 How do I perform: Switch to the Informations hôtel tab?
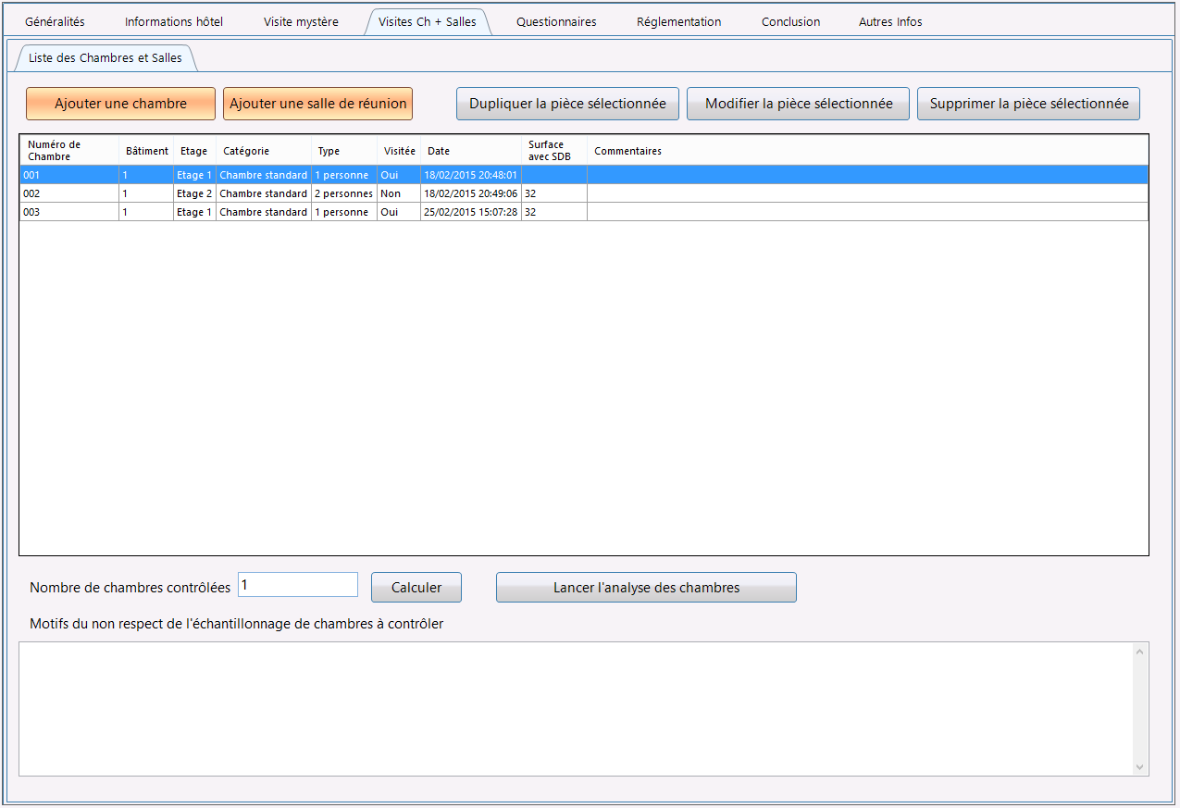174,21
